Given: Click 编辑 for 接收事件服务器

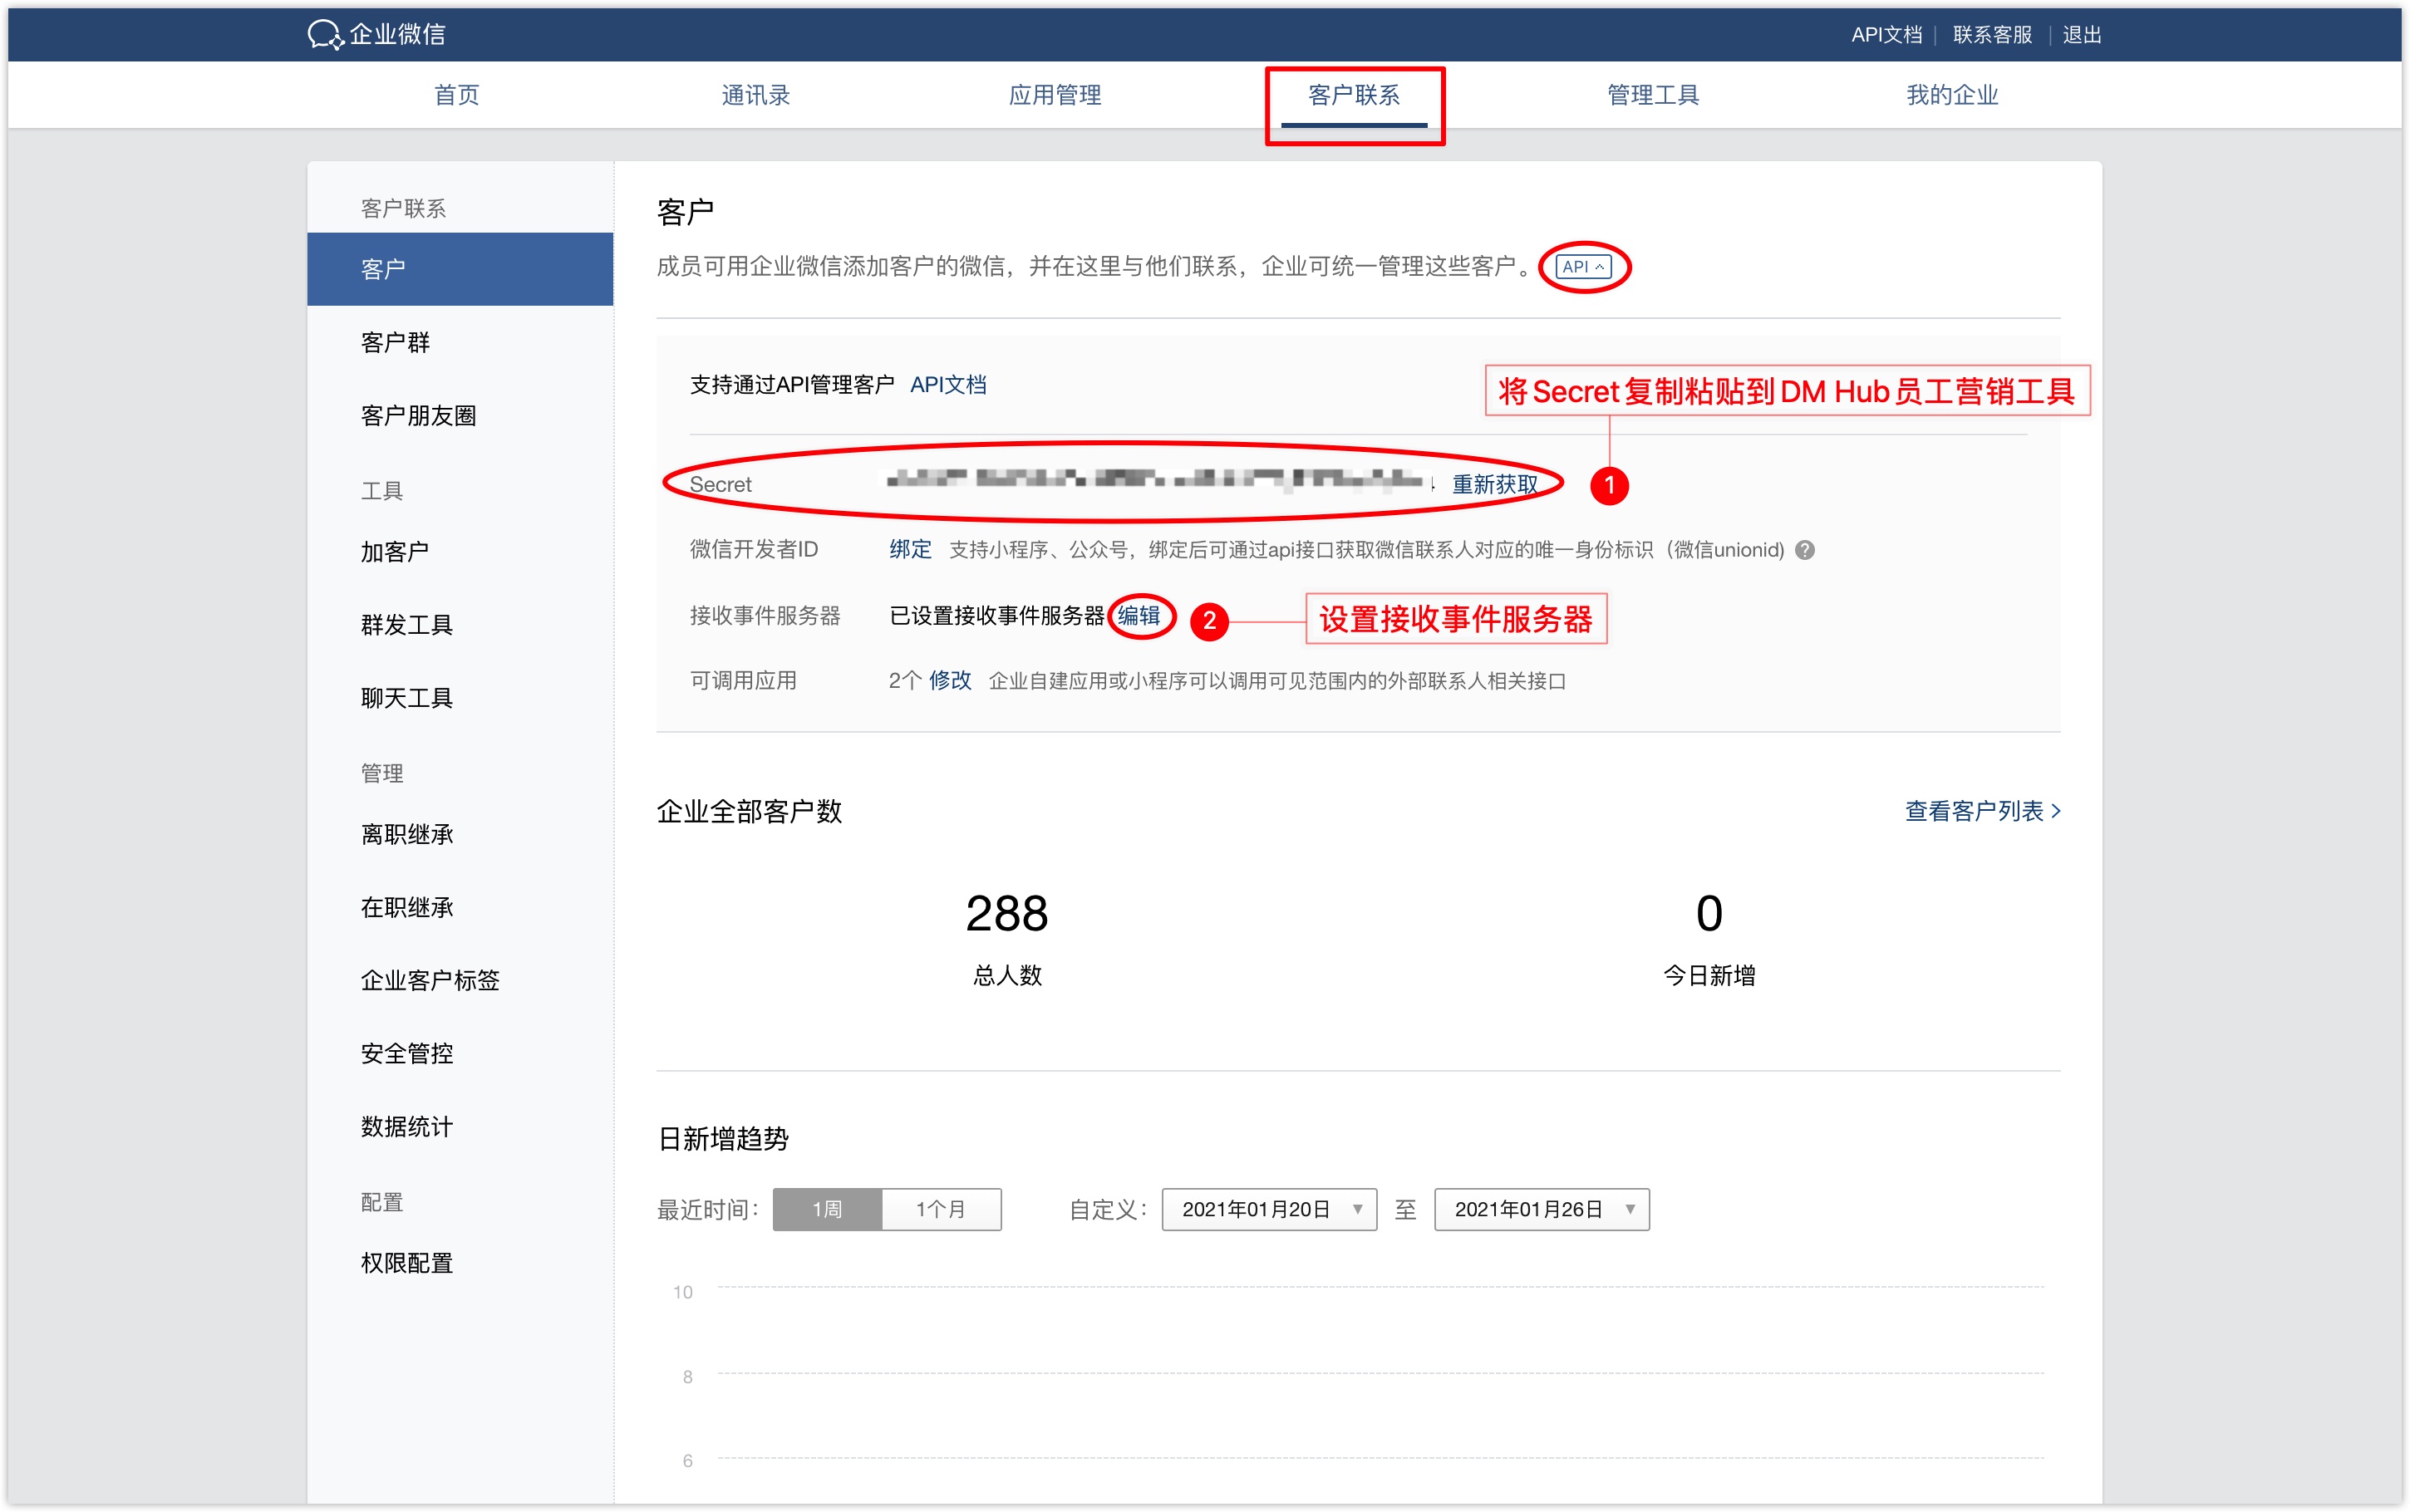Looking at the screenshot, I should pyautogui.click(x=1138, y=615).
